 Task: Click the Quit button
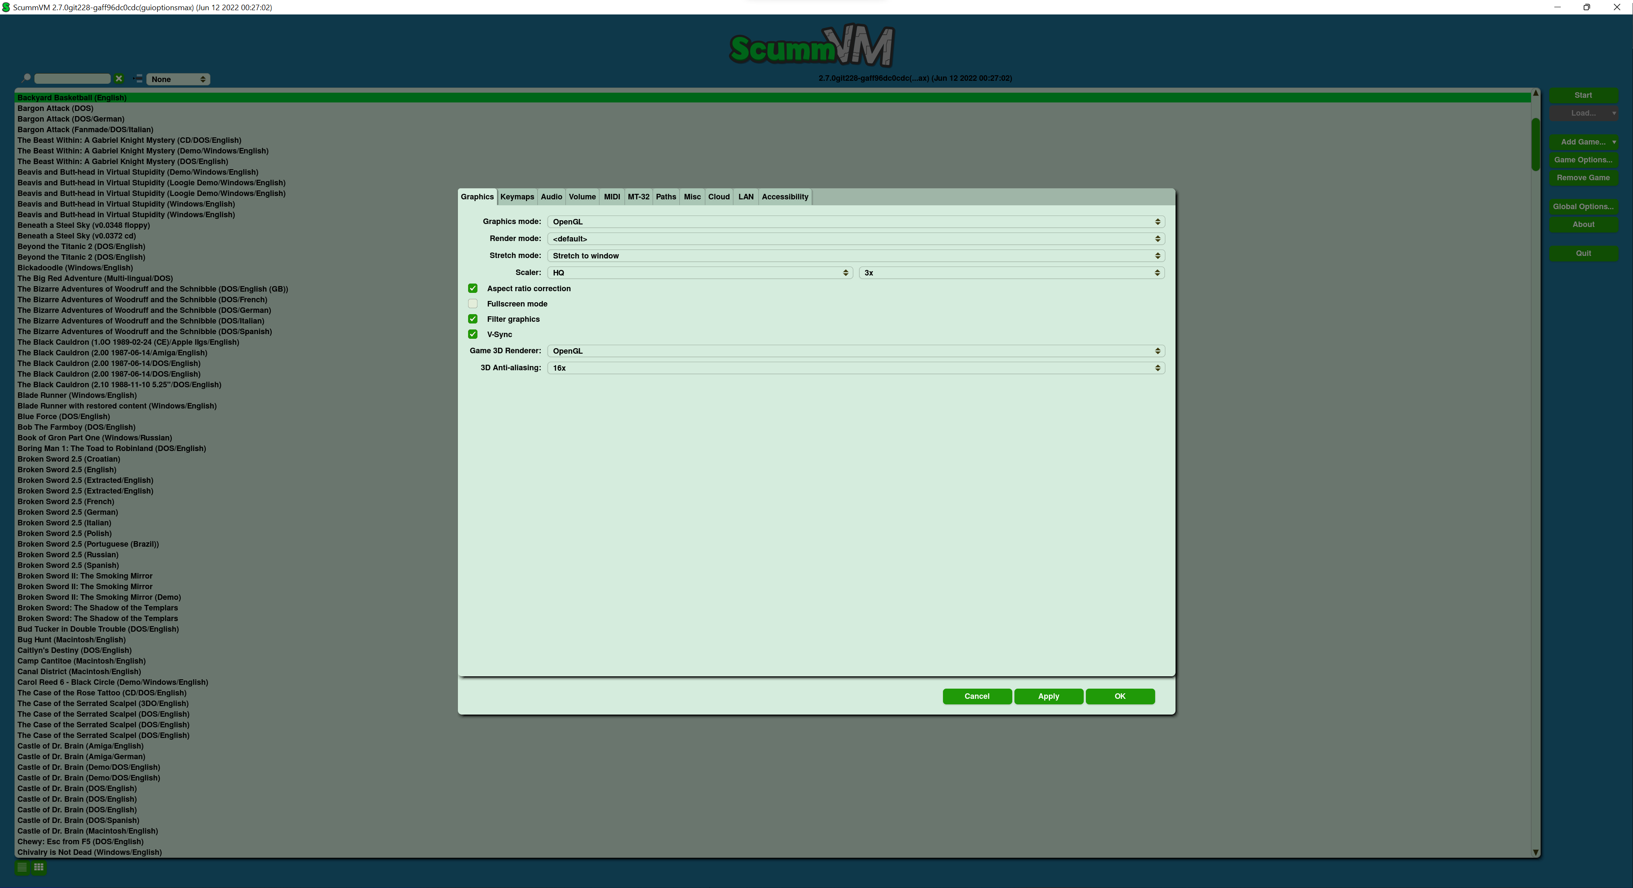(x=1583, y=253)
